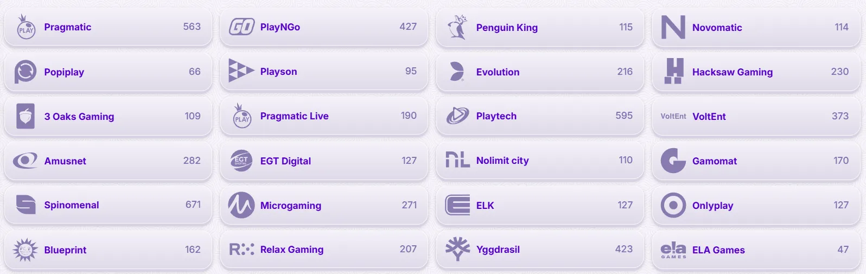Click the Playson triangles logo icon
The width and height of the screenshot is (866, 274).
point(241,71)
